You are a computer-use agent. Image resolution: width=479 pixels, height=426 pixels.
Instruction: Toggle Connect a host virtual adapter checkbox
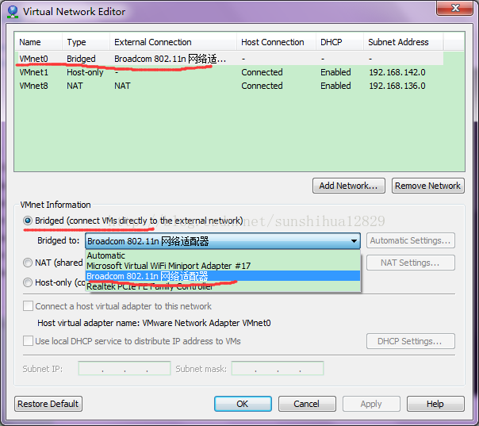tap(28, 306)
